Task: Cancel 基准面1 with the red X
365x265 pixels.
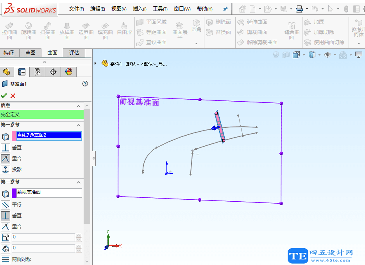Action: pos(12,96)
